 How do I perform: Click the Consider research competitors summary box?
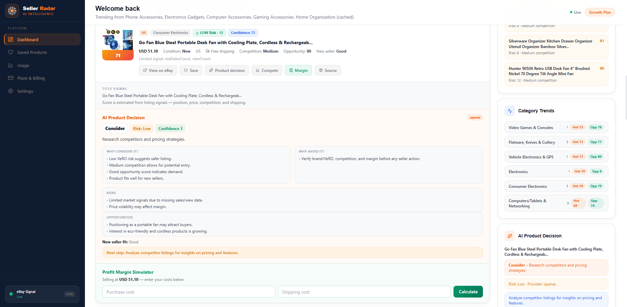[556, 268]
